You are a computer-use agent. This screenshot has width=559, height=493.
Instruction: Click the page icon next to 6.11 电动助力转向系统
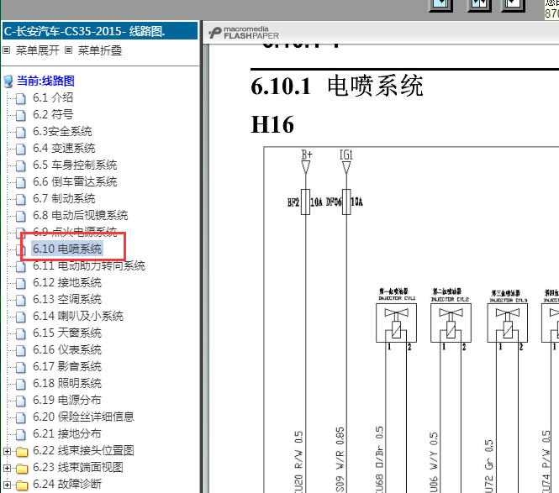pos(21,266)
